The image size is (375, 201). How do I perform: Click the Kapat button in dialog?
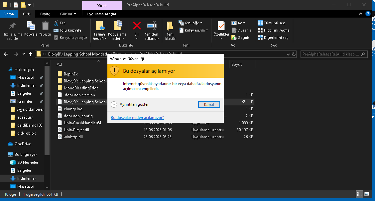click(x=209, y=104)
